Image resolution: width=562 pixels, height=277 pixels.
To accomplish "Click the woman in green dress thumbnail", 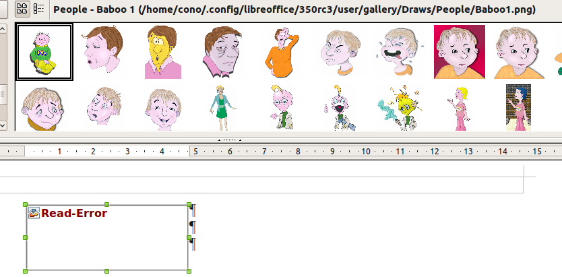I will click(x=222, y=107).
